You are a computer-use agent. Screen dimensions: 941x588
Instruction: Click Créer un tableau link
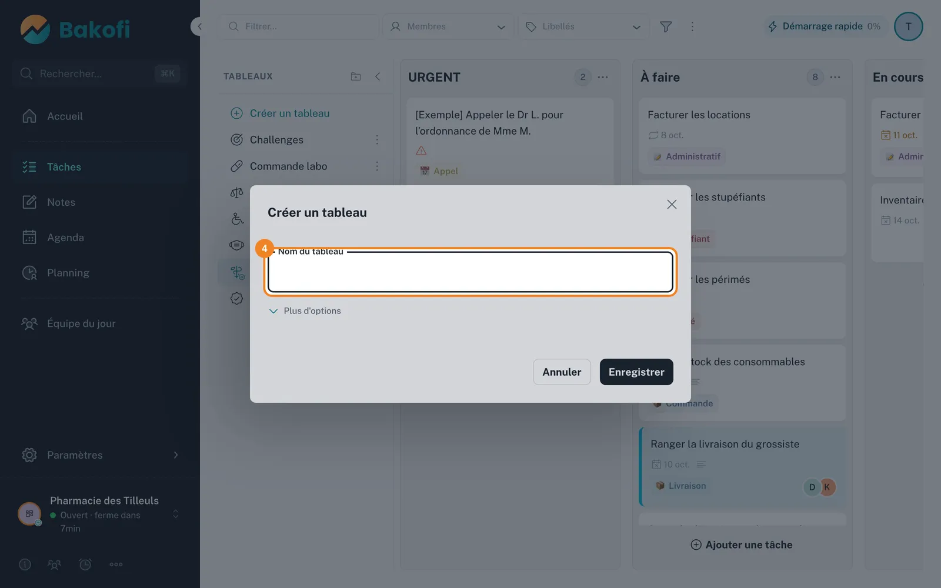click(280, 113)
